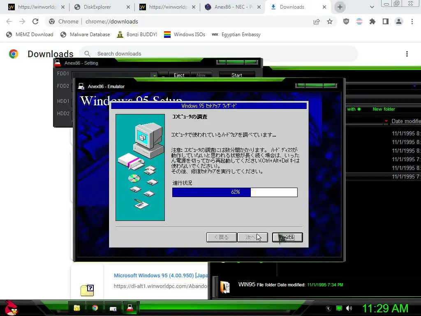Close the DiskExplorer tab
421x316 pixels.
pos(128,7)
